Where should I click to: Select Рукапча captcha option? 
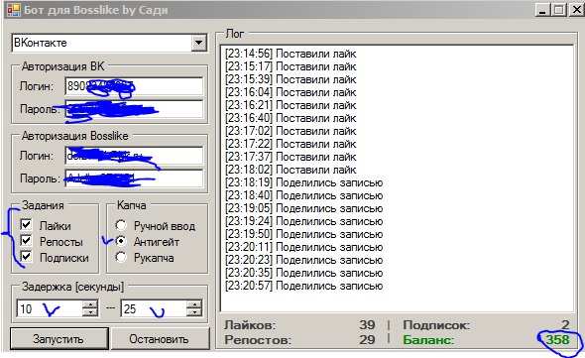121,257
